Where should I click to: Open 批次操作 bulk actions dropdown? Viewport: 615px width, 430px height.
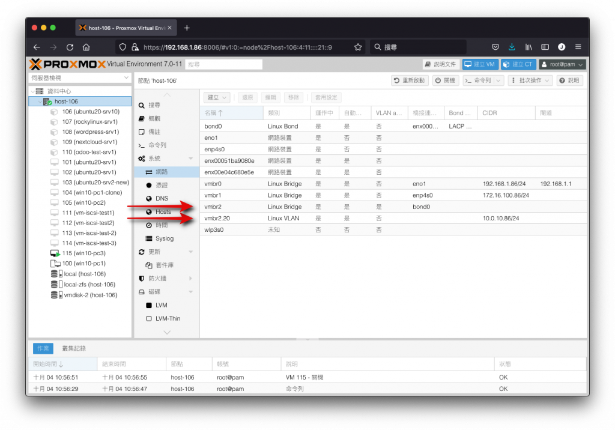(x=531, y=80)
